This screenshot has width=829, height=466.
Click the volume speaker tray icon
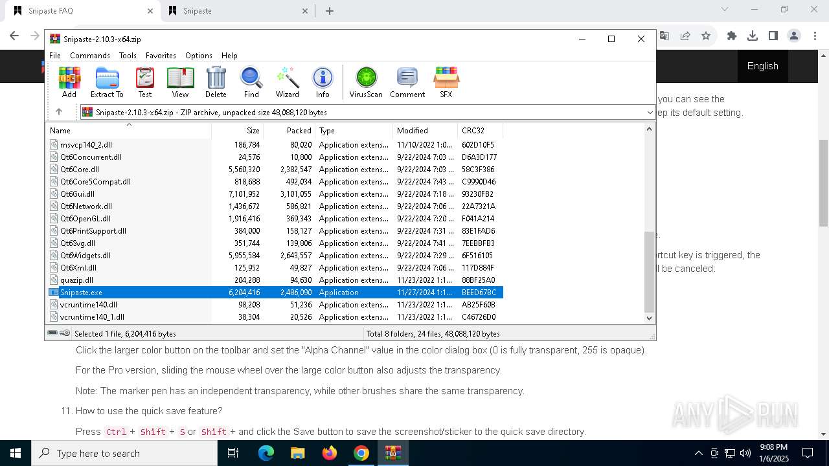pyautogui.click(x=745, y=453)
